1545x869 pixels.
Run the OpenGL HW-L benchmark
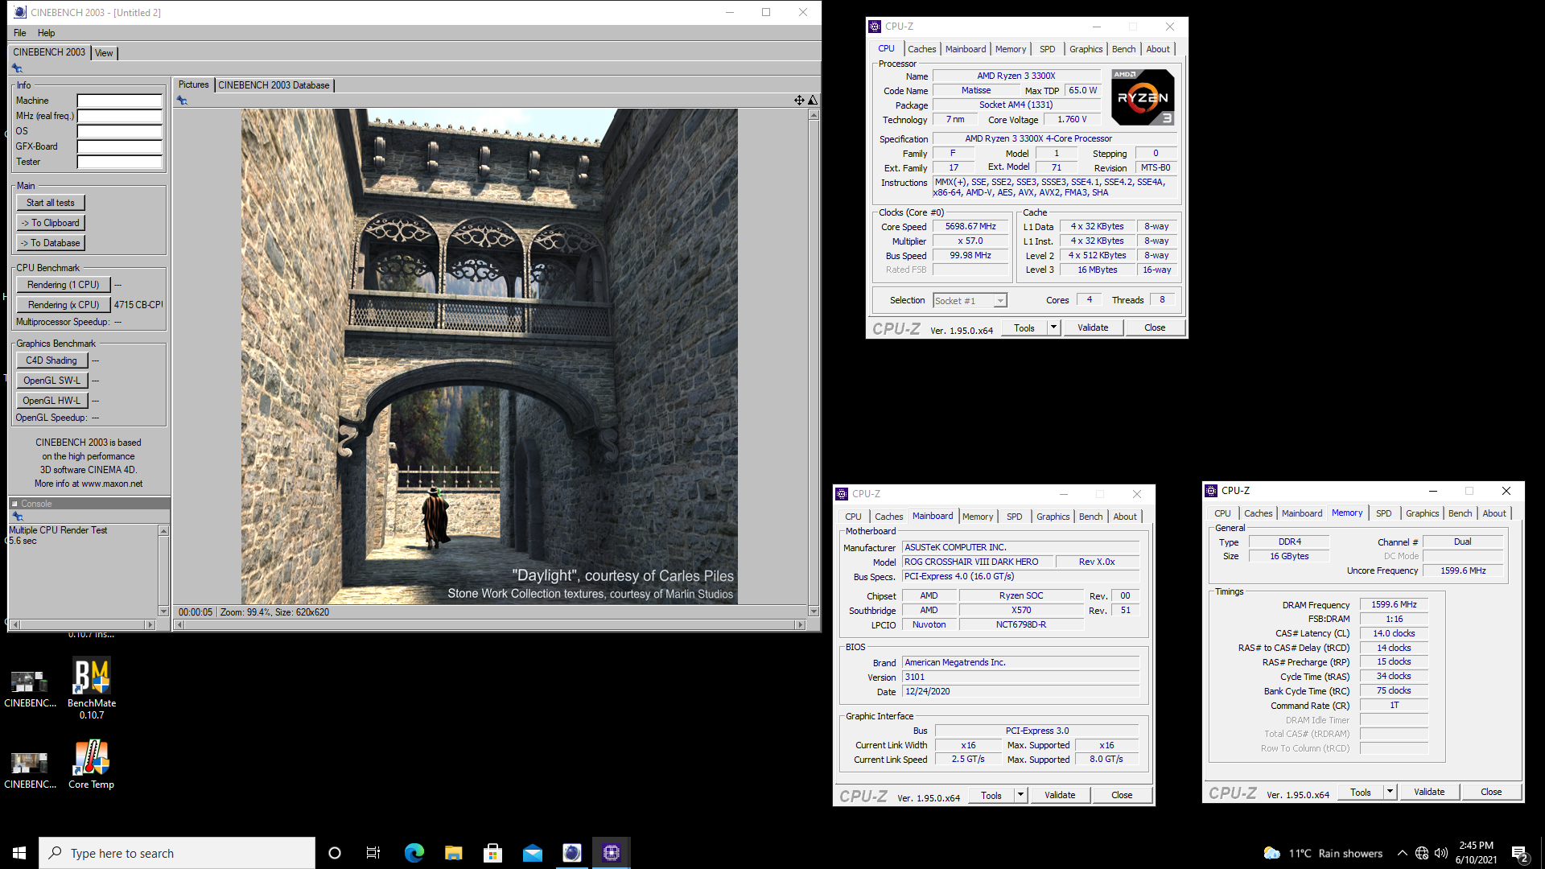(51, 401)
